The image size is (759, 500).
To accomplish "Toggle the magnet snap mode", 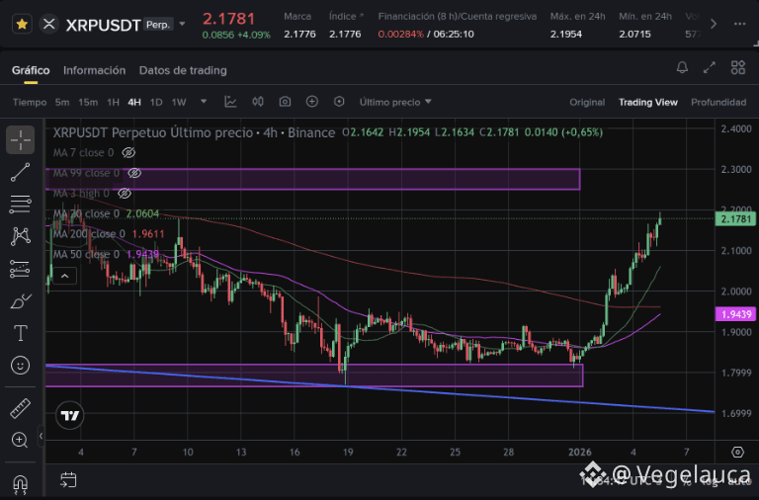I will 21,483.
